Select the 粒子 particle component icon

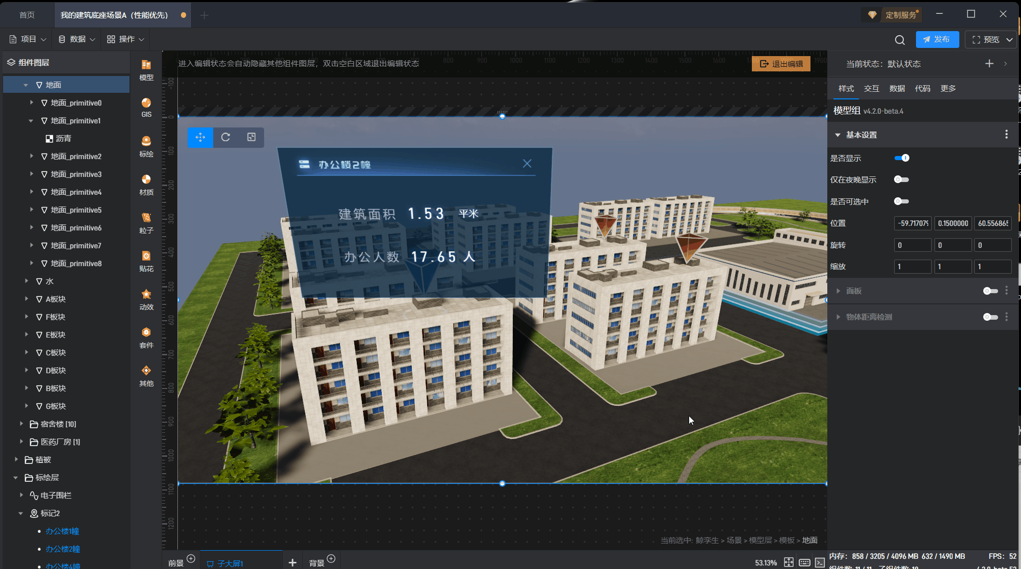click(146, 222)
